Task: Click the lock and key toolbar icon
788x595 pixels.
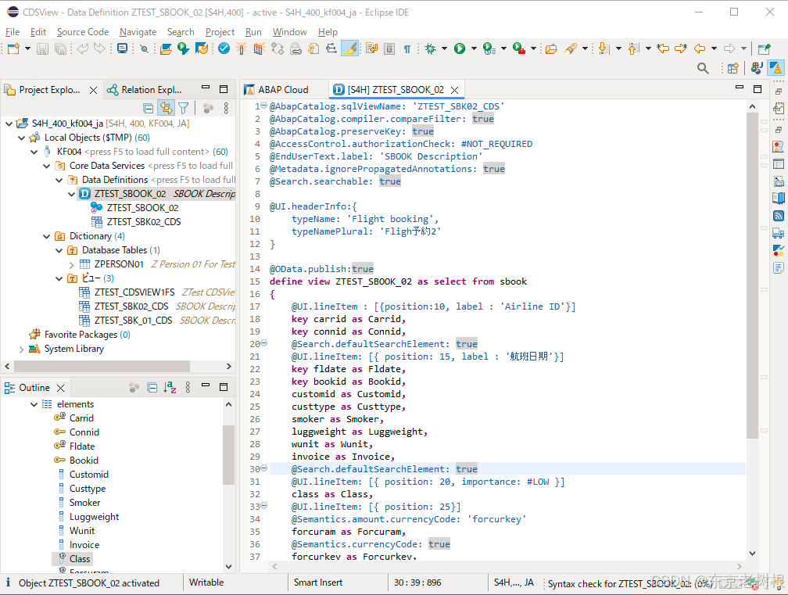Action: 296,48
